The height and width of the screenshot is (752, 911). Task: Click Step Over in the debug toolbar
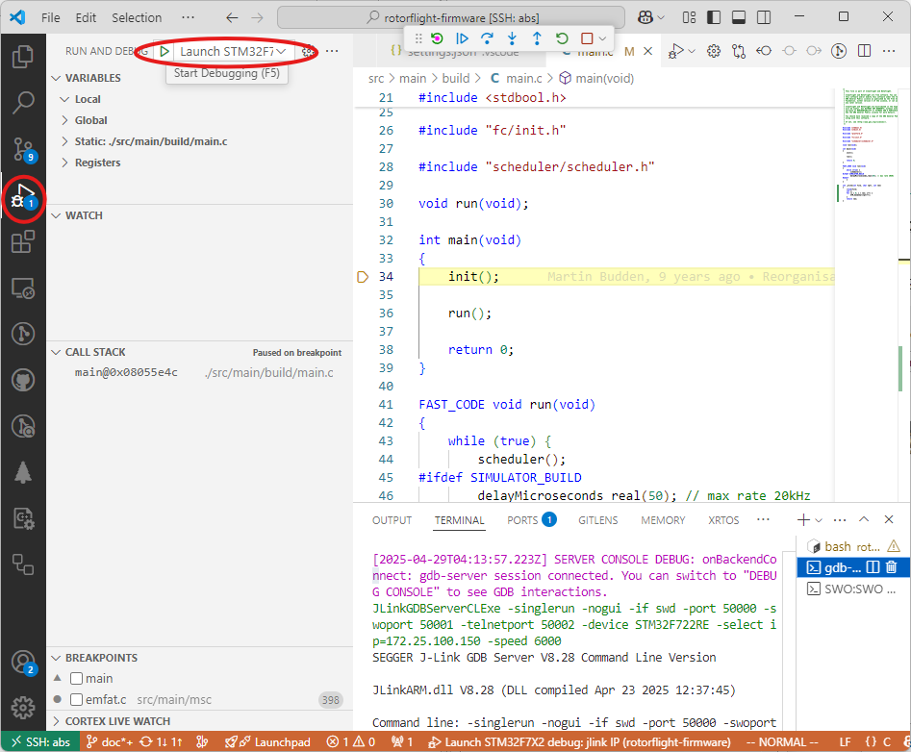pos(487,38)
